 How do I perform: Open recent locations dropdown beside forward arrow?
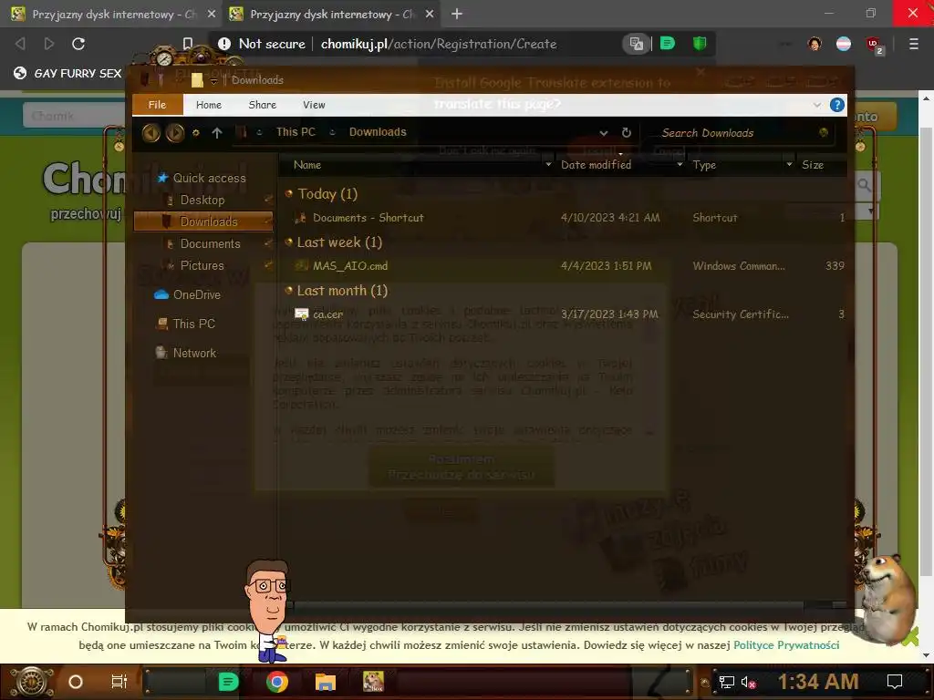point(195,133)
